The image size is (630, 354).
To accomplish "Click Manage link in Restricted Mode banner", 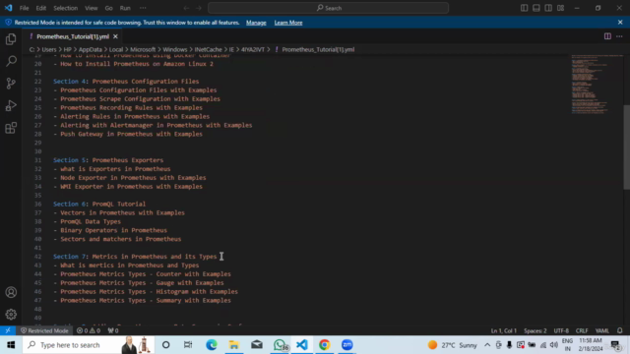I will point(256,23).
